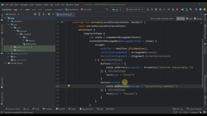Image resolution: width=207 pixels, height=116 pixels.
Task: Open the Problems tool window
Action: 48,109
